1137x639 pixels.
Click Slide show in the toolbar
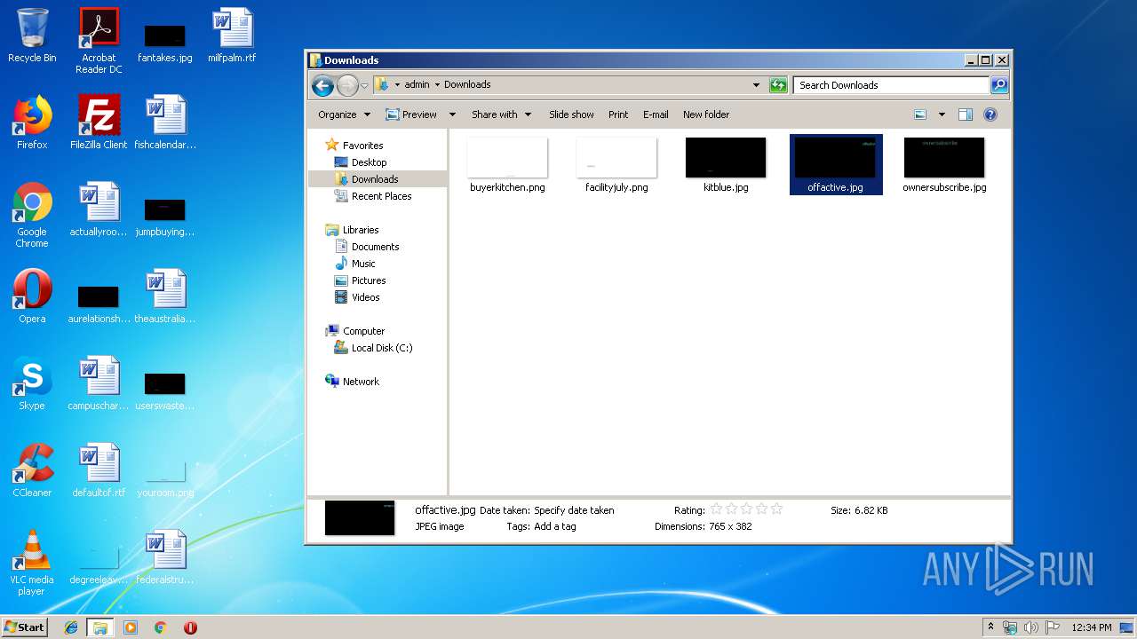[571, 114]
